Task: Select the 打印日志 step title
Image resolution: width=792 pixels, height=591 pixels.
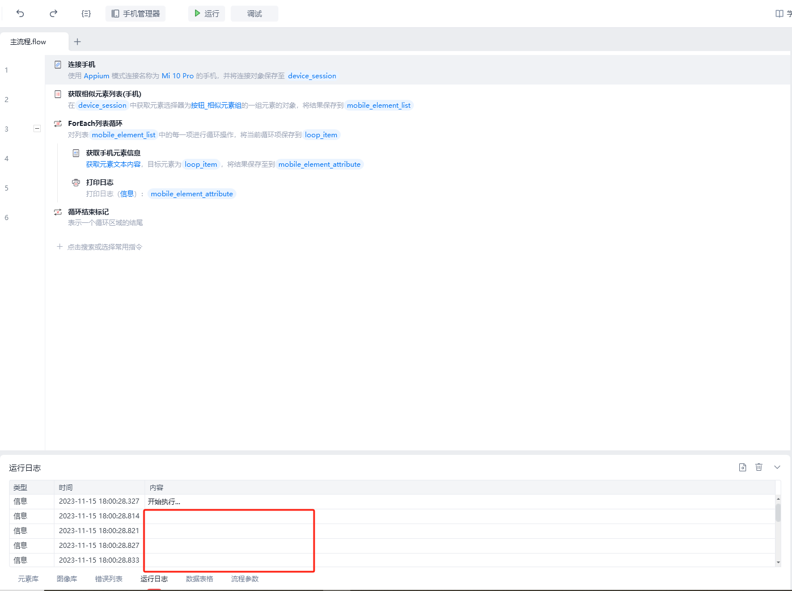Action: pos(100,183)
